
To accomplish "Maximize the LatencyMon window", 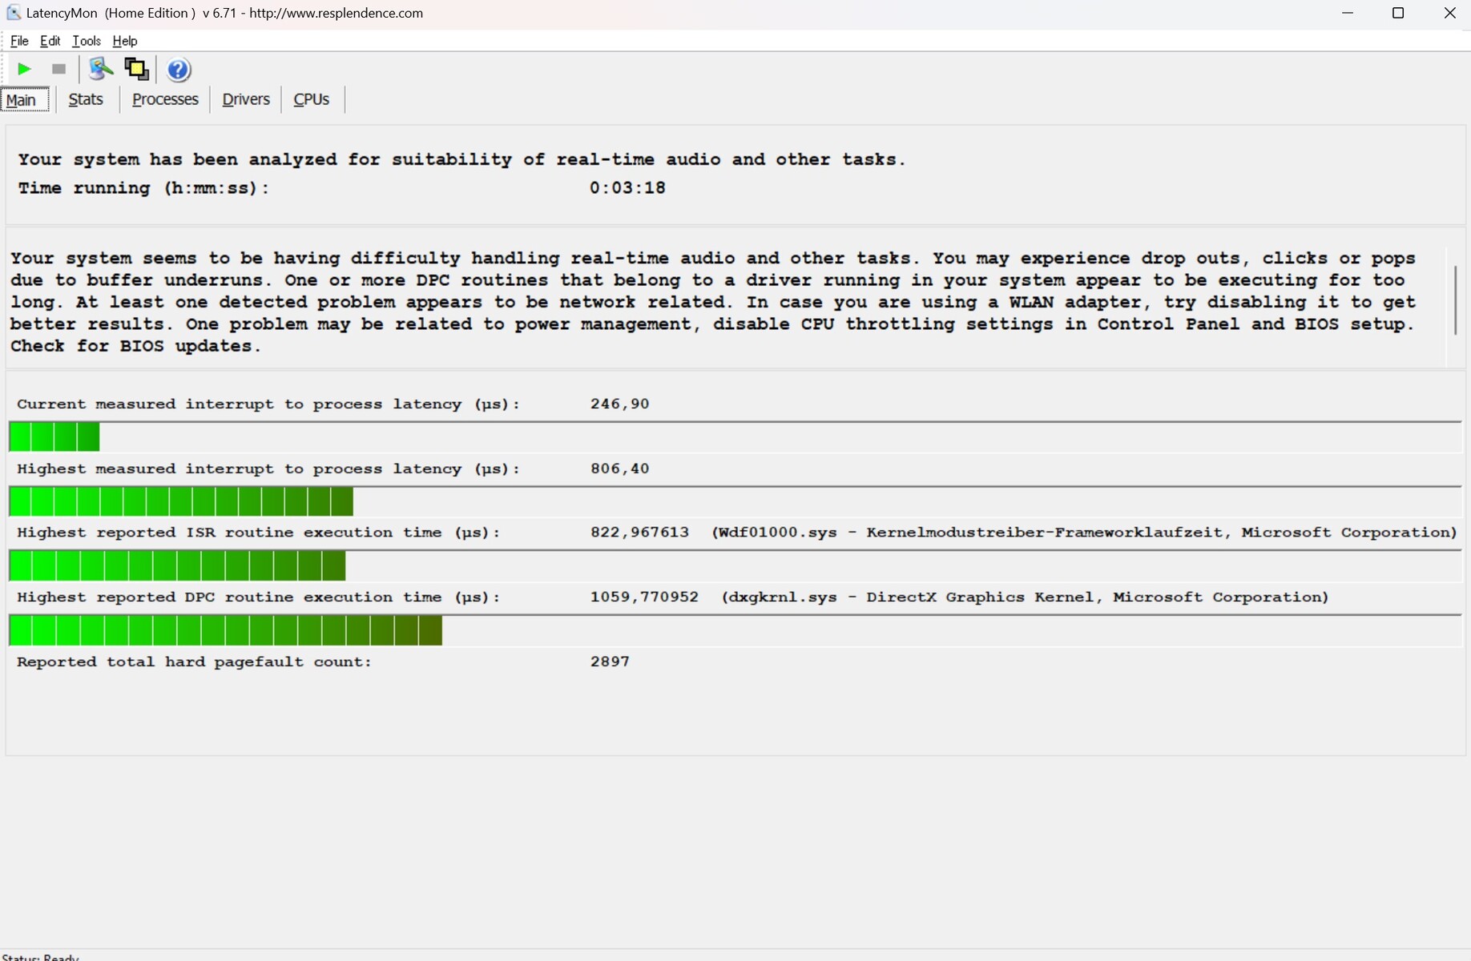I will click(1398, 13).
